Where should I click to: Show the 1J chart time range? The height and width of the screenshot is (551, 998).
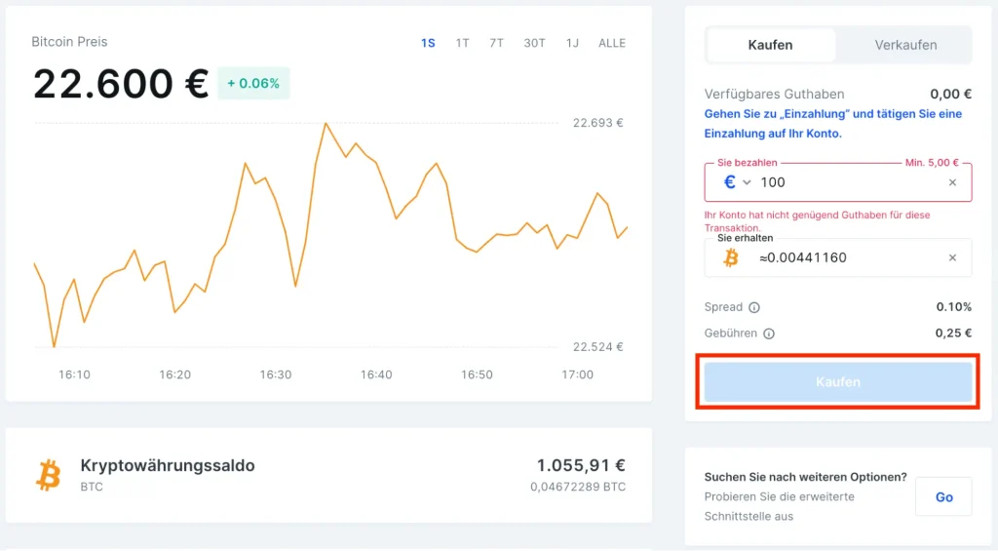pos(572,43)
